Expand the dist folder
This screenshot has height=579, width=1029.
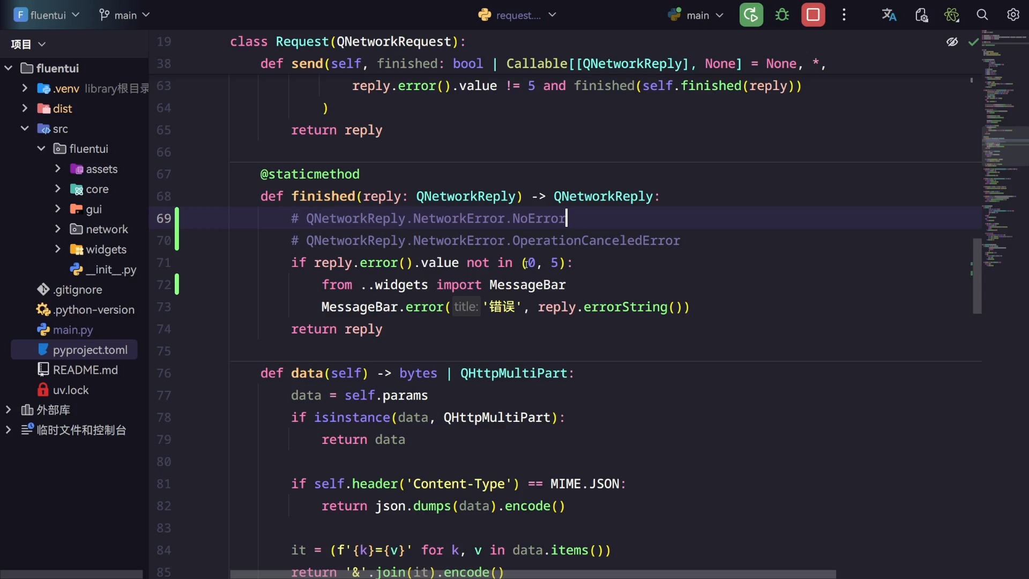(25, 108)
